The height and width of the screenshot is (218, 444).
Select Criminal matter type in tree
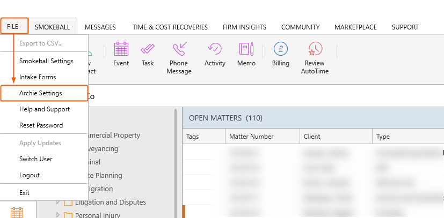tap(94, 162)
